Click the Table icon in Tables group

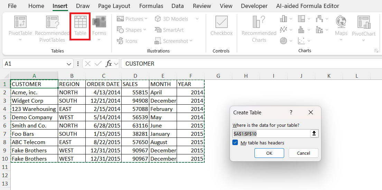tap(80, 26)
